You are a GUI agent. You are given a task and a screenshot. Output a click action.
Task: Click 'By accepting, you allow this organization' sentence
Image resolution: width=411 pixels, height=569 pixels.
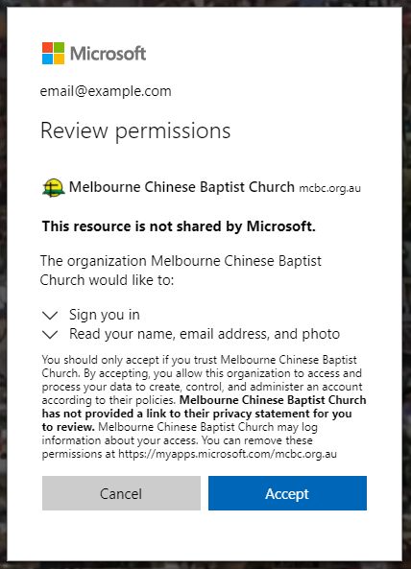[x=202, y=387]
